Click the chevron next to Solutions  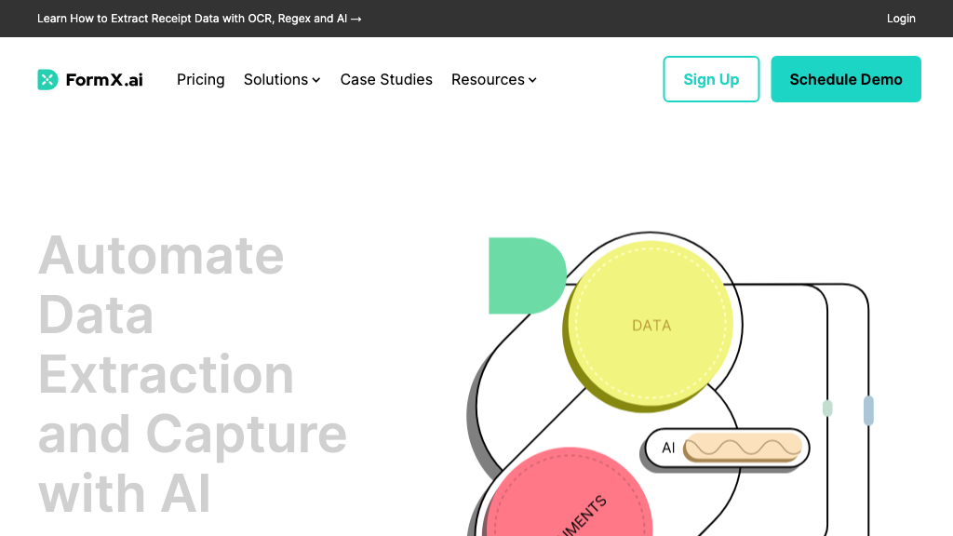point(316,81)
